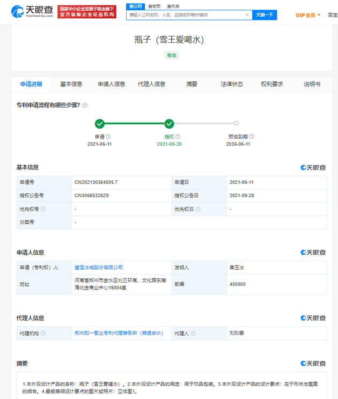
Task: Click help icon beside 代理人 label
Action: click(193, 334)
